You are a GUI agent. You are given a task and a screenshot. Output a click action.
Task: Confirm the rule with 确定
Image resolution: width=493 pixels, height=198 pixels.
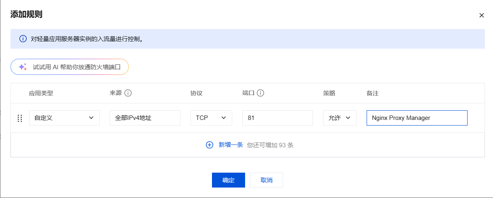(228, 180)
